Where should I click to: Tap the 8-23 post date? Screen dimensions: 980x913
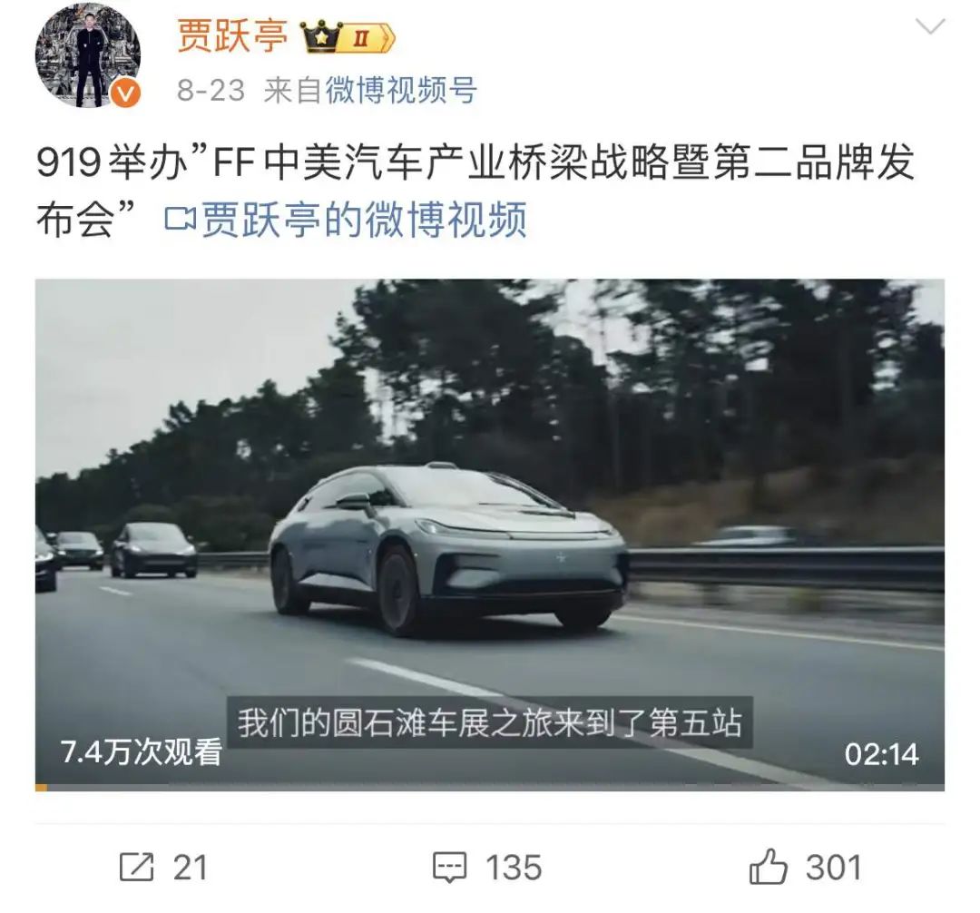pyautogui.click(x=211, y=91)
